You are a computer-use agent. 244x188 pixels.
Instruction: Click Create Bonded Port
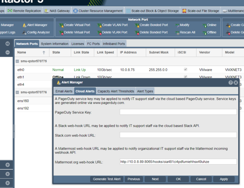(151, 25)
